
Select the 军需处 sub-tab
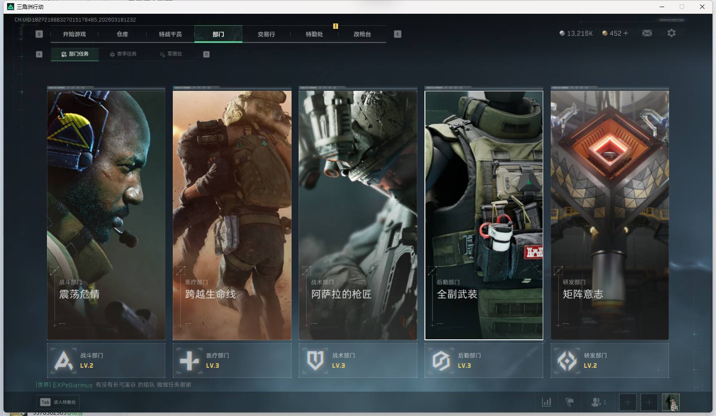pos(171,54)
